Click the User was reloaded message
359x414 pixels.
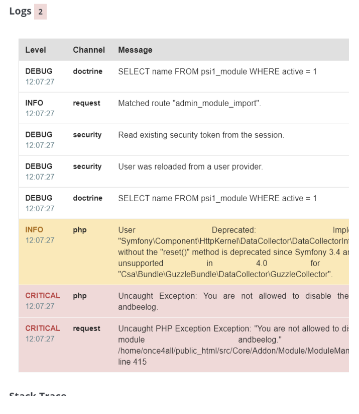tap(190, 167)
